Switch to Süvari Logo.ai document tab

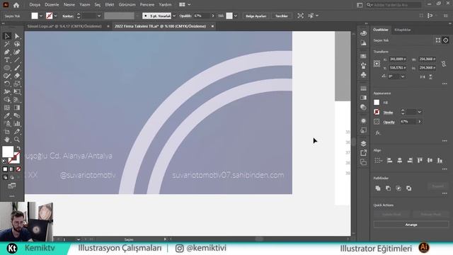point(64,26)
